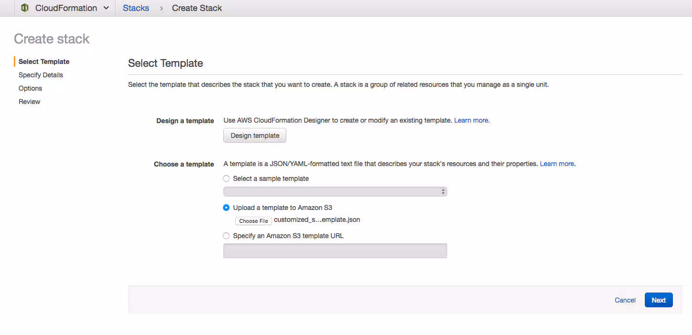Click the Create Stack breadcrumb
Image resolution: width=692 pixels, height=335 pixels.
197,8
